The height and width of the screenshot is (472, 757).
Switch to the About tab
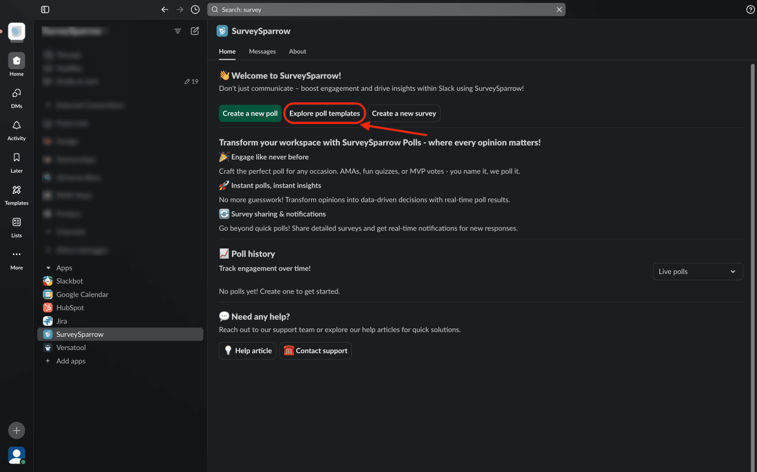[x=297, y=52]
